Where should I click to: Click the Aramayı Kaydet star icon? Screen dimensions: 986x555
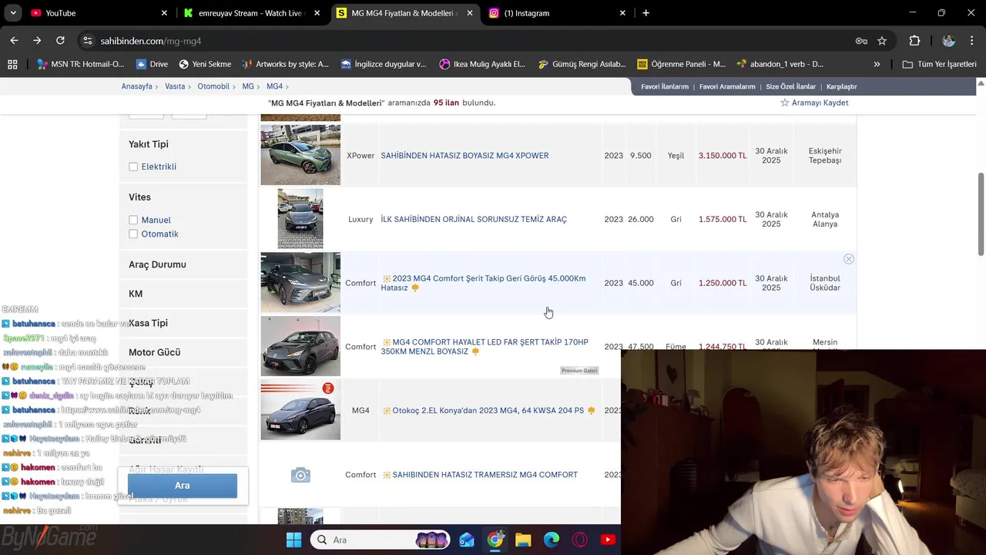point(785,103)
